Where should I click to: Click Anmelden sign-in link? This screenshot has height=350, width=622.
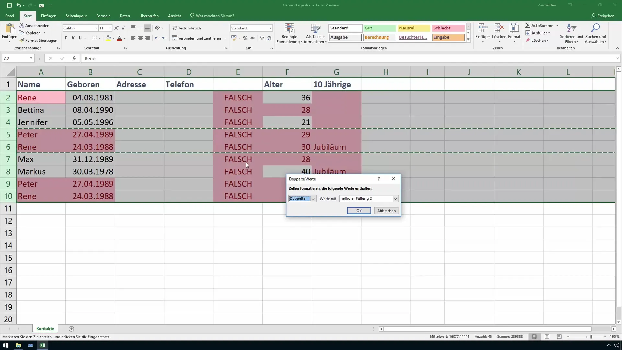[x=547, y=5]
